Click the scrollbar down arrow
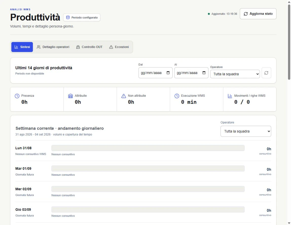Viewport: 291px width, 225px height. click(x=289, y=223)
